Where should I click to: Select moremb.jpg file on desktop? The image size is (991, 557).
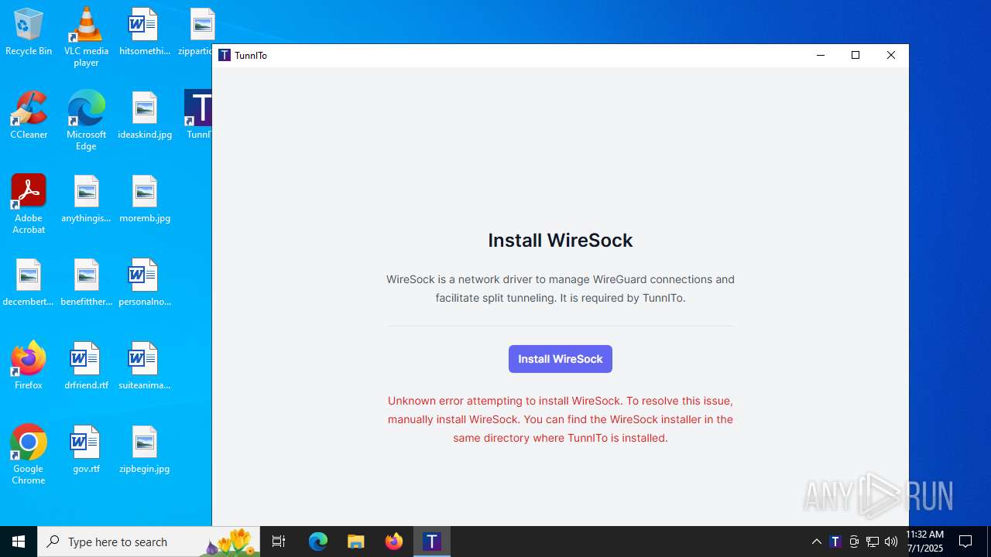[x=145, y=199]
